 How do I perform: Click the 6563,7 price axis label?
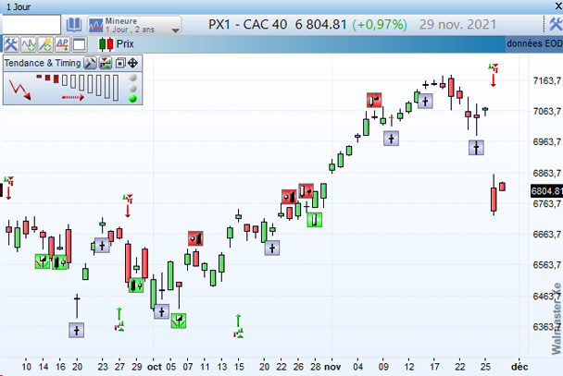tap(546, 265)
